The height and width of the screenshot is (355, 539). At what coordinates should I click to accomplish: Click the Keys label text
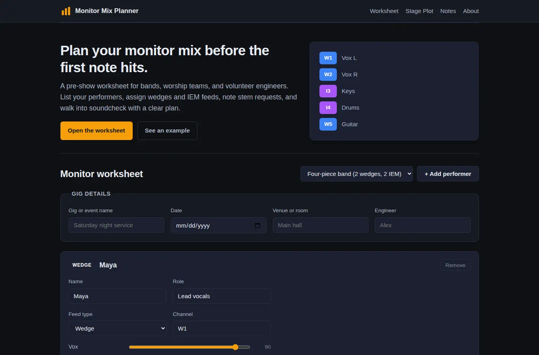(348, 91)
